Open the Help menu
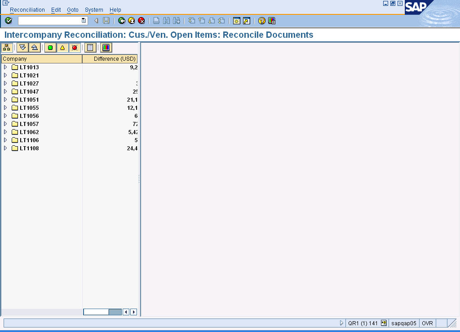Image resolution: width=460 pixels, height=332 pixels. coord(115,10)
